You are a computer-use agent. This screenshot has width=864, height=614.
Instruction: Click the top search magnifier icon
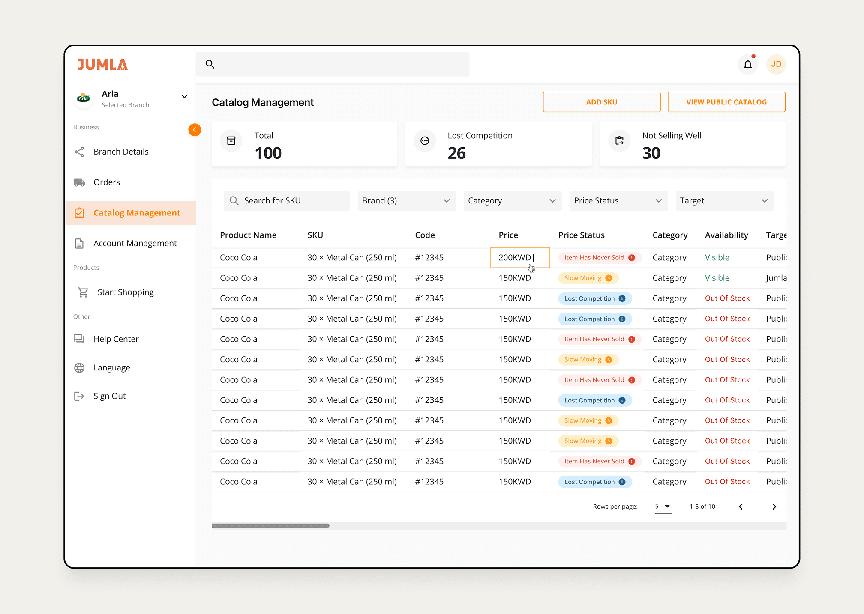(x=210, y=64)
